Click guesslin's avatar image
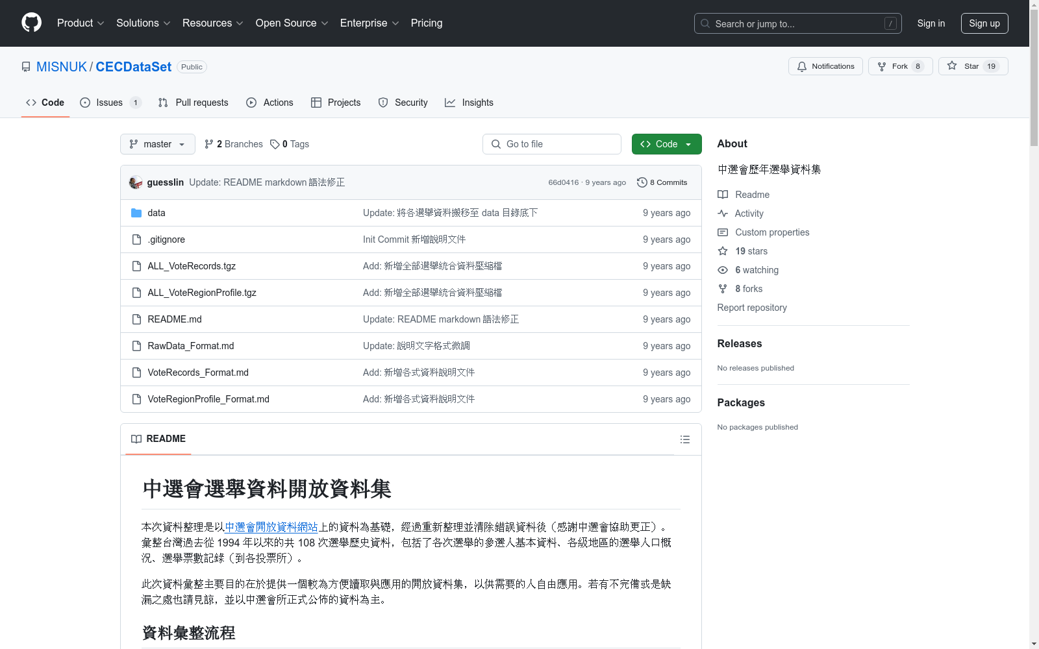 tap(136, 182)
